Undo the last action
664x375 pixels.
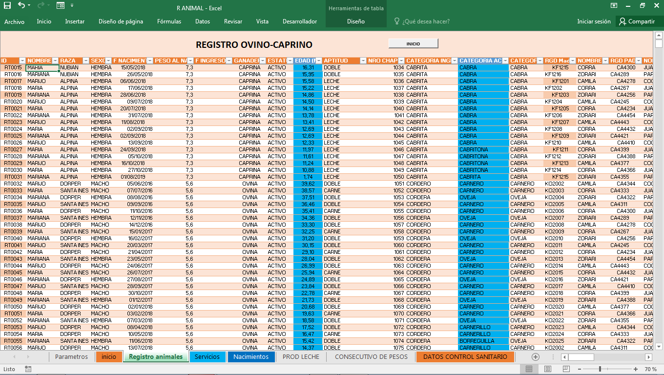pos(21,5)
